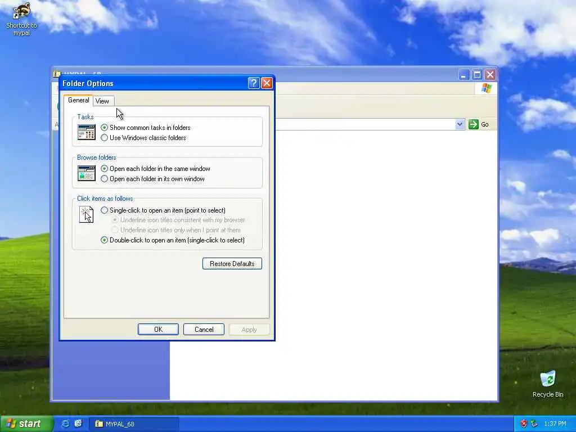
Task: Select Double-click to open an item
Action: pyautogui.click(x=173, y=240)
